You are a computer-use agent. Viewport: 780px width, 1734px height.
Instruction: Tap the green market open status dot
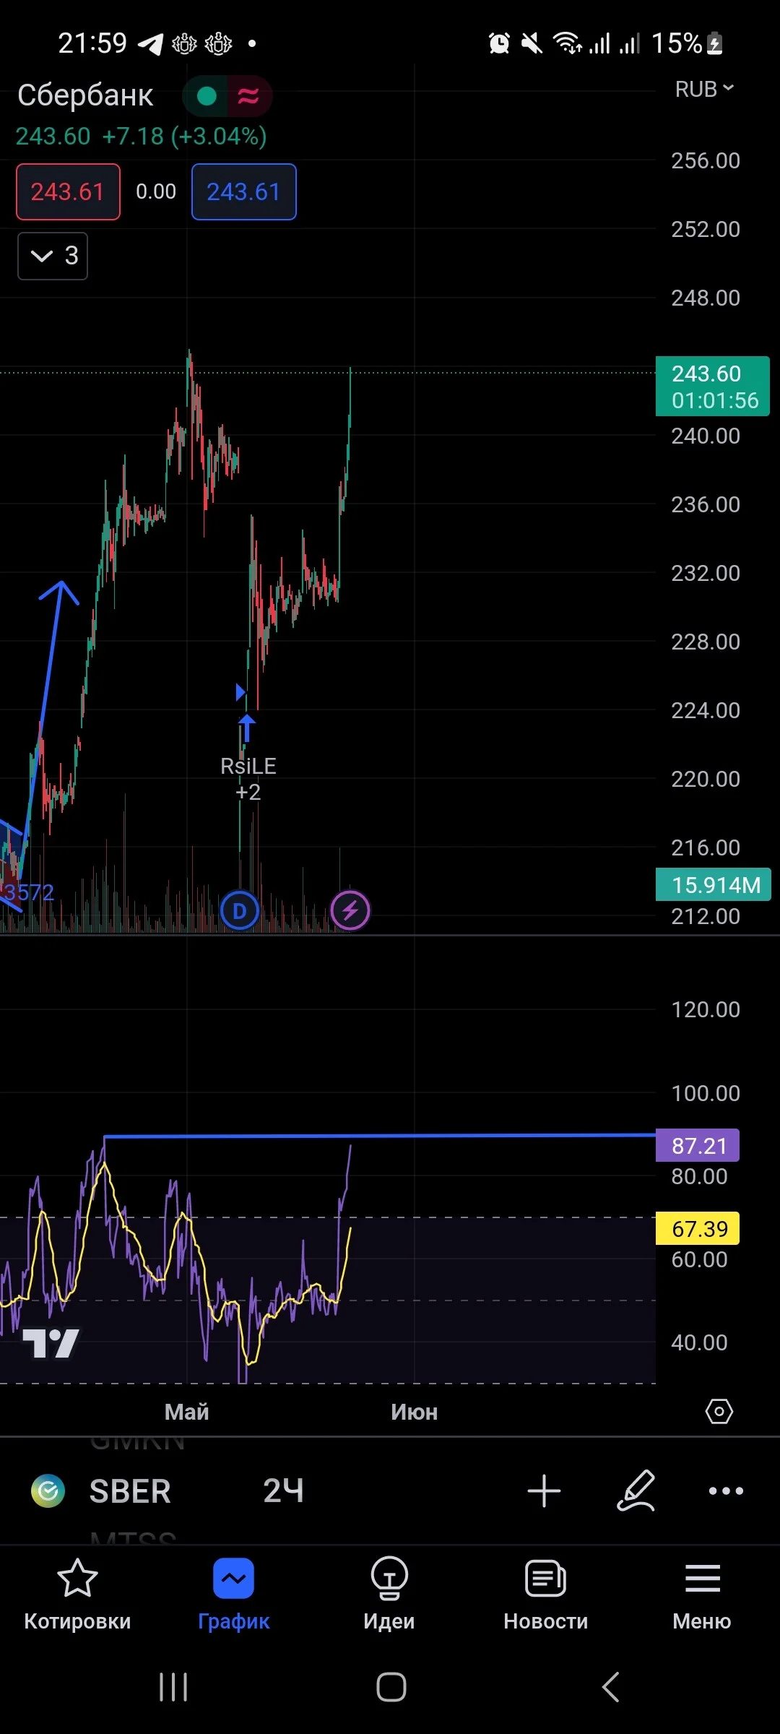click(207, 96)
